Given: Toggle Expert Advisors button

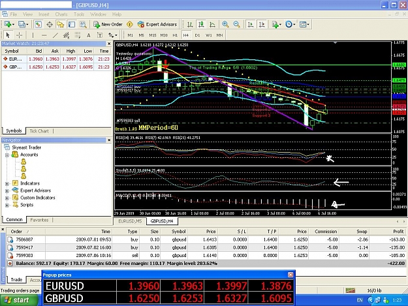Looking at the screenshot, I should pyautogui.click(x=157, y=24).
